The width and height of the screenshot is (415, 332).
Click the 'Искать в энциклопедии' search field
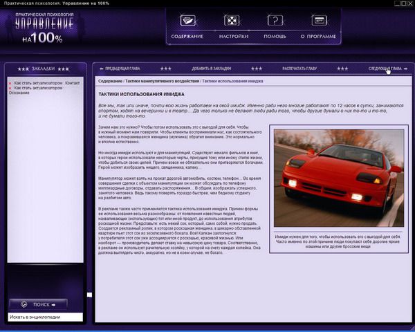click(x=45, y=317)
